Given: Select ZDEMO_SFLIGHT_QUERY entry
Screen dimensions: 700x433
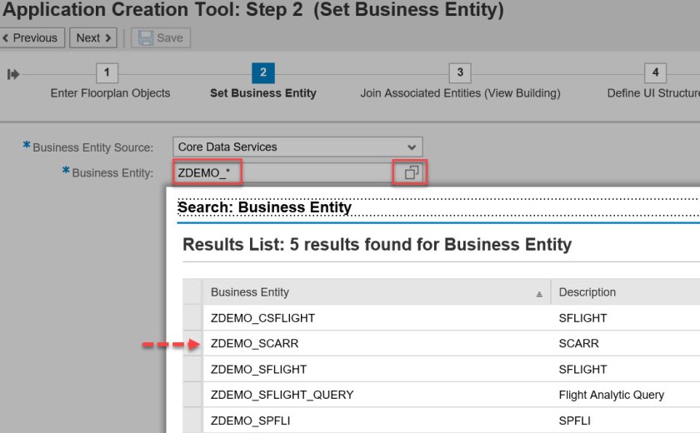Looking at the screenshot, I should [x=282, y=395].
